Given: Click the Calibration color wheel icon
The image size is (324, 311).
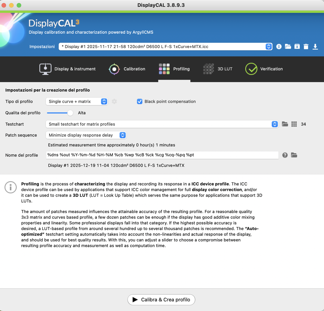Looking at the screenshot, I should point(114,69).
